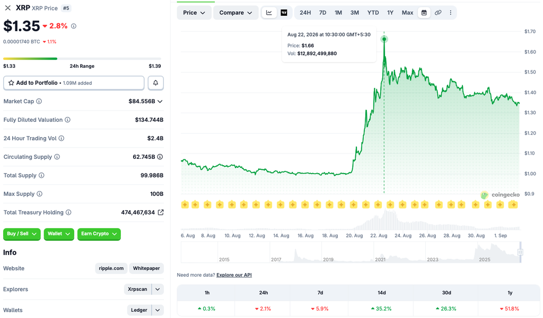Switch to the line chart view icon

pos(269,13)
